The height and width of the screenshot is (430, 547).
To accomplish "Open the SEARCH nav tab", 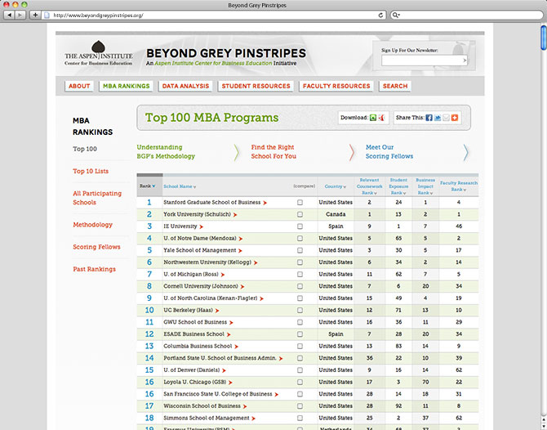I will point(395,86).
